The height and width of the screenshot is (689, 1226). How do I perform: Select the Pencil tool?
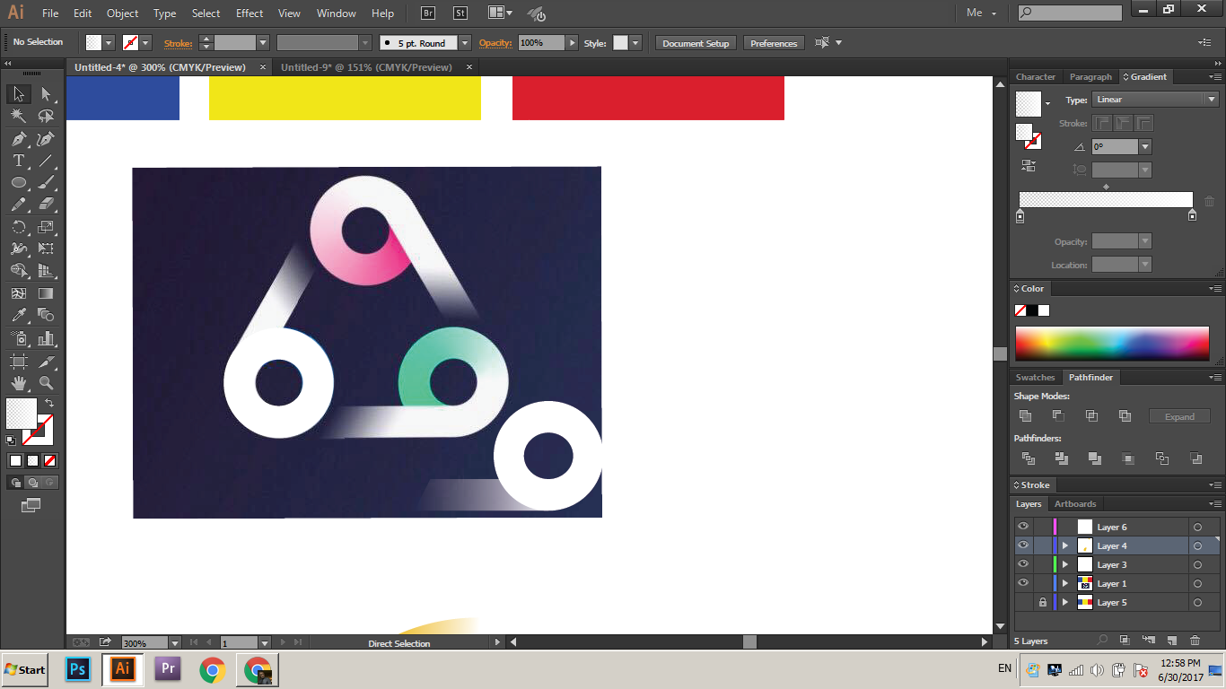19,205
